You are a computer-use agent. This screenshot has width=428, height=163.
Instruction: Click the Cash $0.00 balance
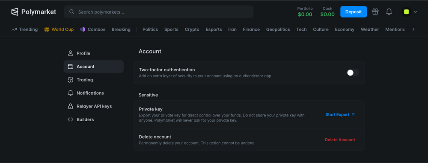[327, 12]
